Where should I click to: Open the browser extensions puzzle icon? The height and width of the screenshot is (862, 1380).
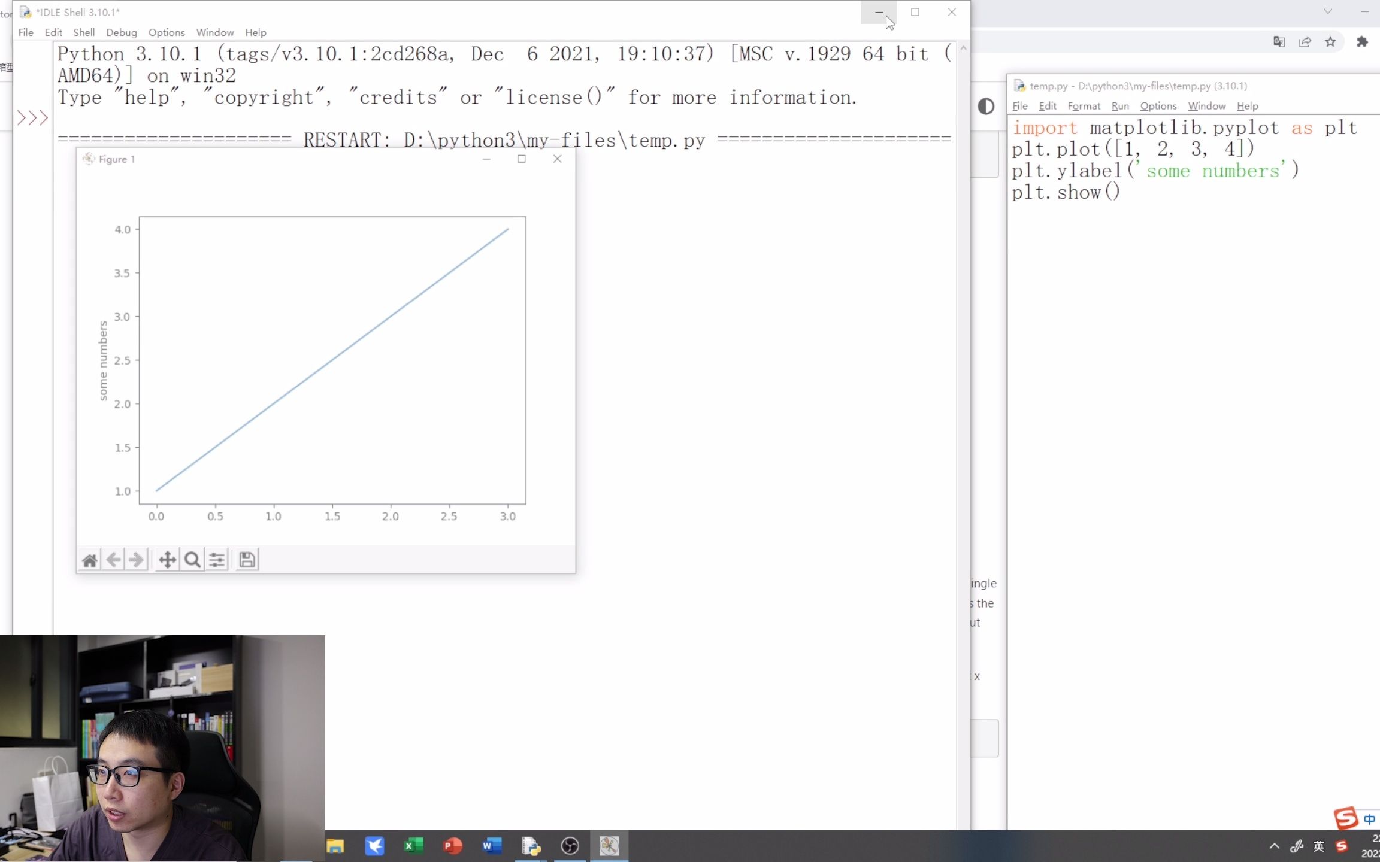pyautogui.click(x=1362, y=42)
